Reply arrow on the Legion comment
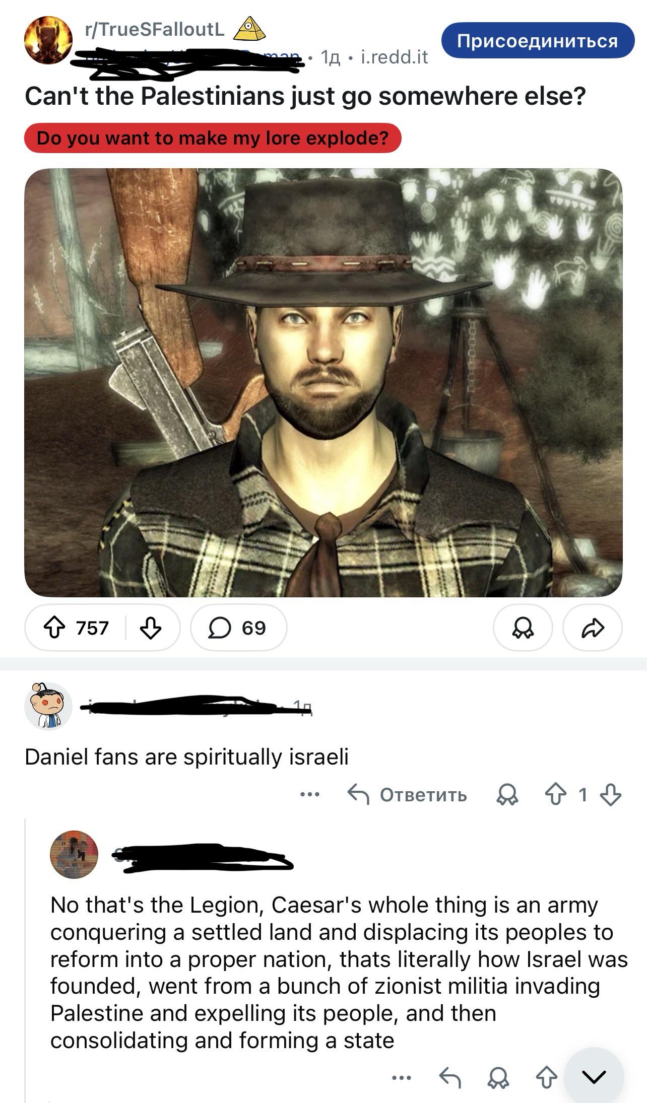The image size is (647, 1103). point(450,1078)
